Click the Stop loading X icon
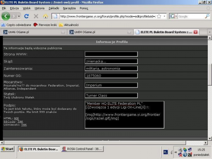The image size is (212, 159). pyautogui.click(x=36, y=17)
